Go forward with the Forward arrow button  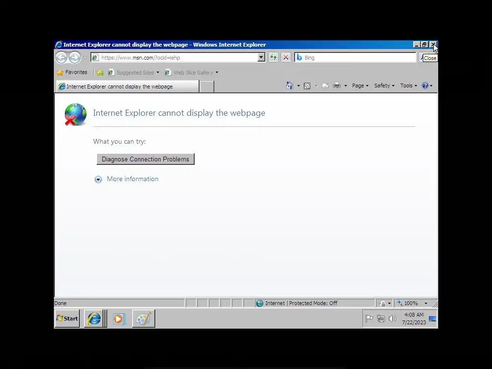(74, 58)
